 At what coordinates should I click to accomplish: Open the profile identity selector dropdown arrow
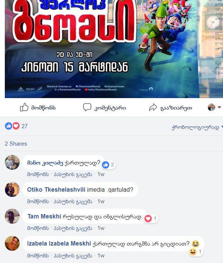(x=219, y=107)
